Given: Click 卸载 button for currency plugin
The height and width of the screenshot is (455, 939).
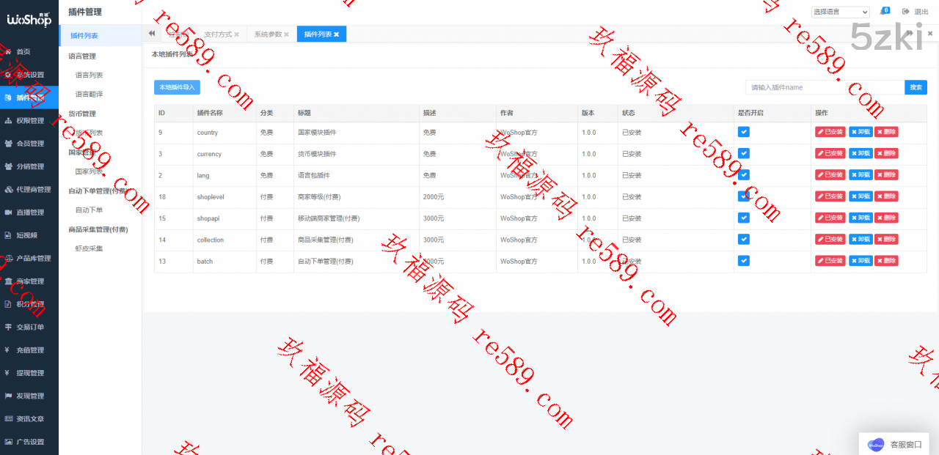Looking at the screenshot, I should 861,154.
